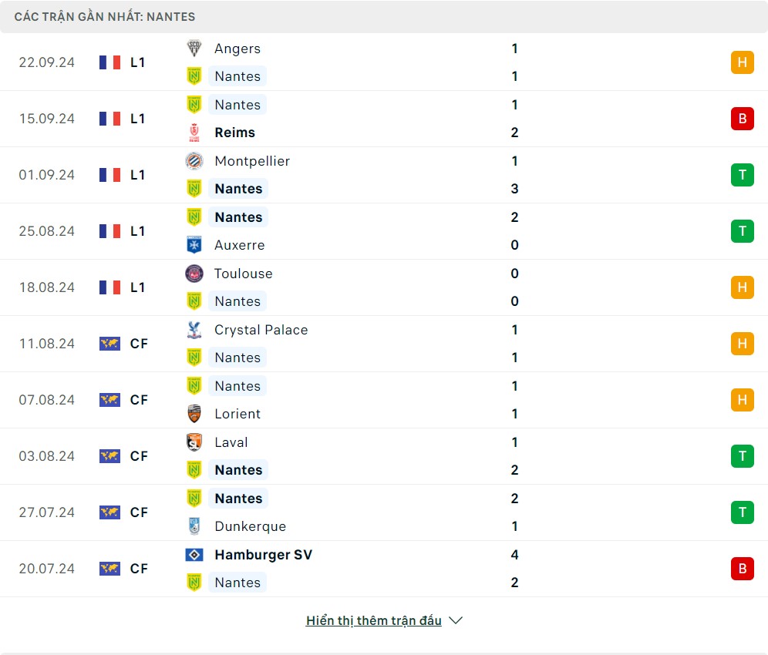Expand more matches via chevron arrow

point(456,621)
